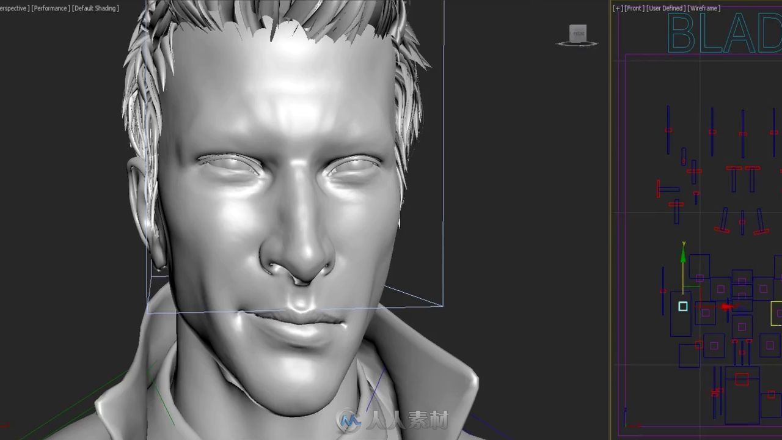782x440 pixels.
Task: Click the ViewCube front face
Action: [578, 34]
